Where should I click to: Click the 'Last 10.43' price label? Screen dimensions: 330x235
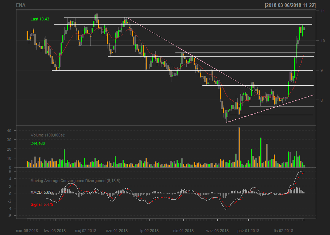pos(40,19)
